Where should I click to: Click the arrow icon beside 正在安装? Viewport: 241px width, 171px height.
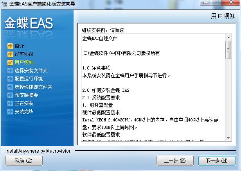pyautogui.click(x=10, y=103)
